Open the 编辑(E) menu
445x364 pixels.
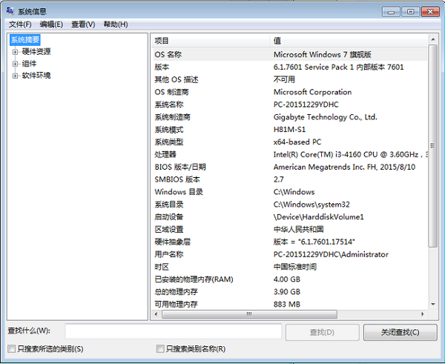(x=51, y=24)
